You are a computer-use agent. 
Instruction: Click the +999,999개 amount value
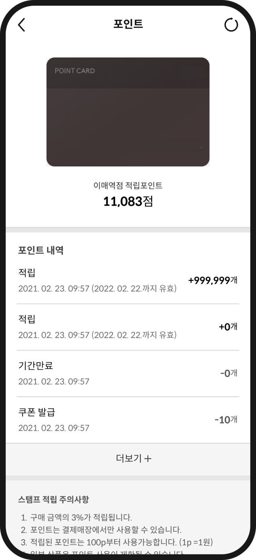point(213,281)
